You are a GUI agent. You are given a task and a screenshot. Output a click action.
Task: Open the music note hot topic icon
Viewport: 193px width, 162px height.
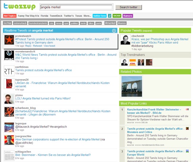(110, 16)
